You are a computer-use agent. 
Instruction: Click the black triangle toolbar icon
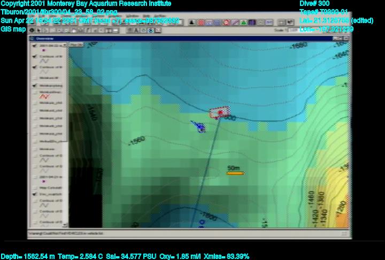pos(192,22)
